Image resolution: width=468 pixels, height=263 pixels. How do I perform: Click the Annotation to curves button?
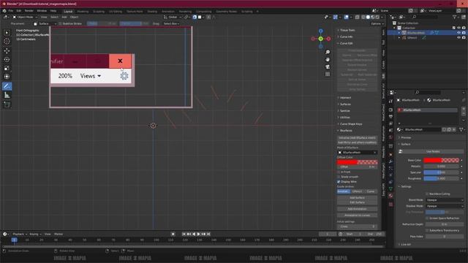pyautogui.click(x=358, y=215)
